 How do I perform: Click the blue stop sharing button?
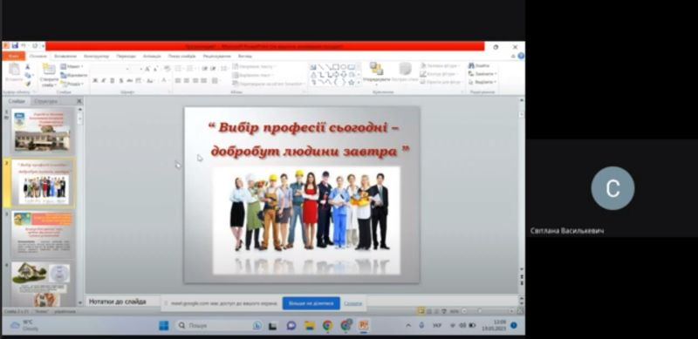click(311, 303)
